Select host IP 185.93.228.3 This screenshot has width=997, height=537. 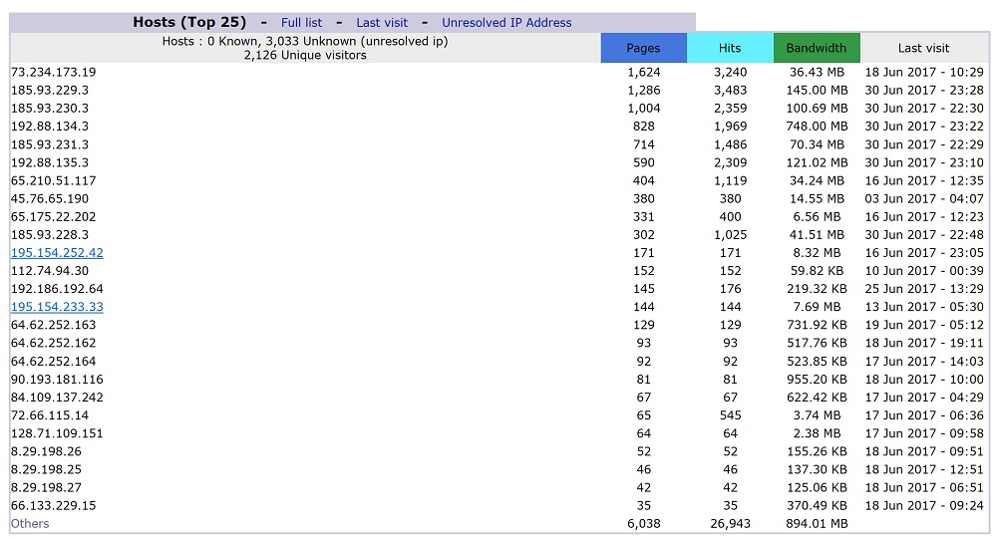point(50,235)
